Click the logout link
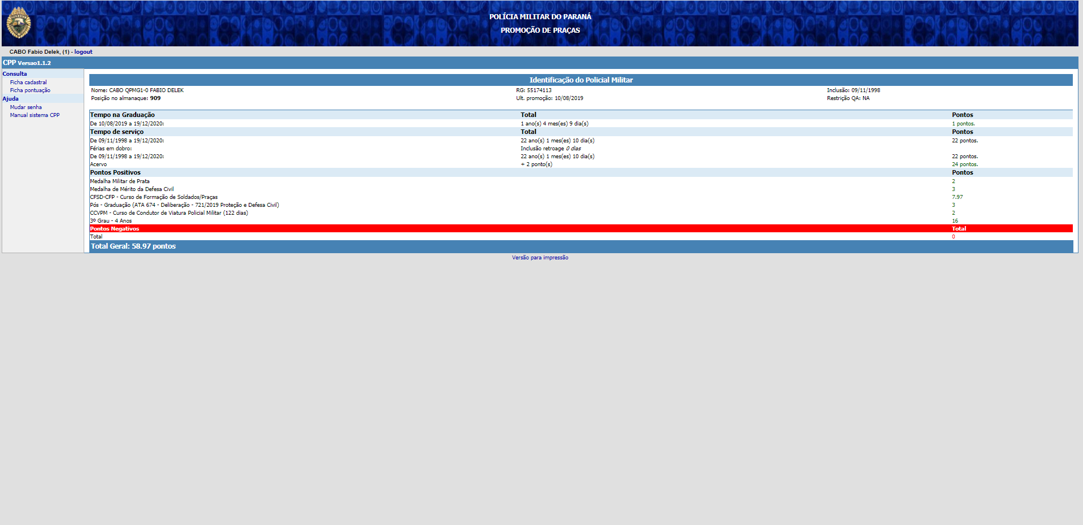 83,52
